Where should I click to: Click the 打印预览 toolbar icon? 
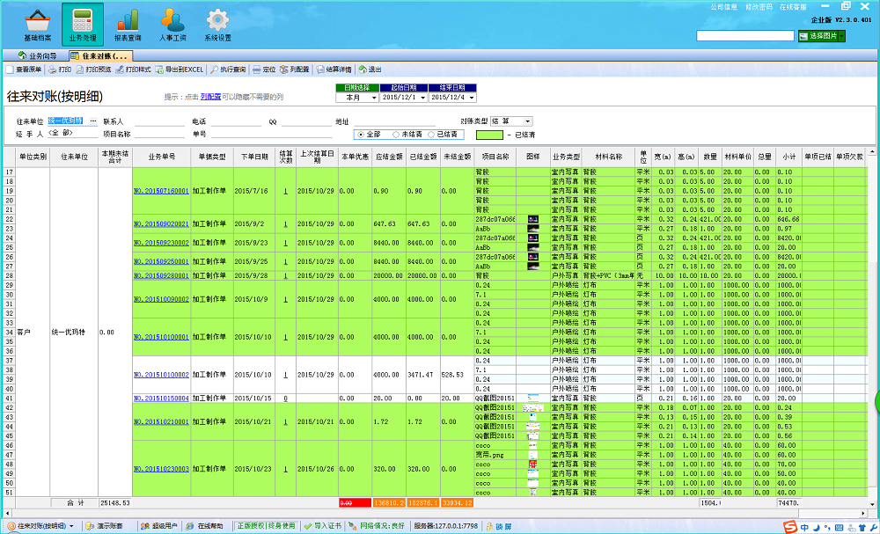coord(93,69)
